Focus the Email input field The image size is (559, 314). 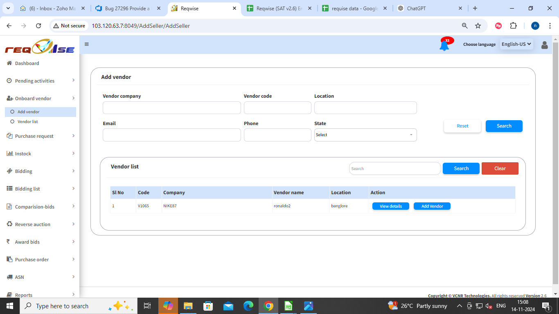(x=172, y=135)
